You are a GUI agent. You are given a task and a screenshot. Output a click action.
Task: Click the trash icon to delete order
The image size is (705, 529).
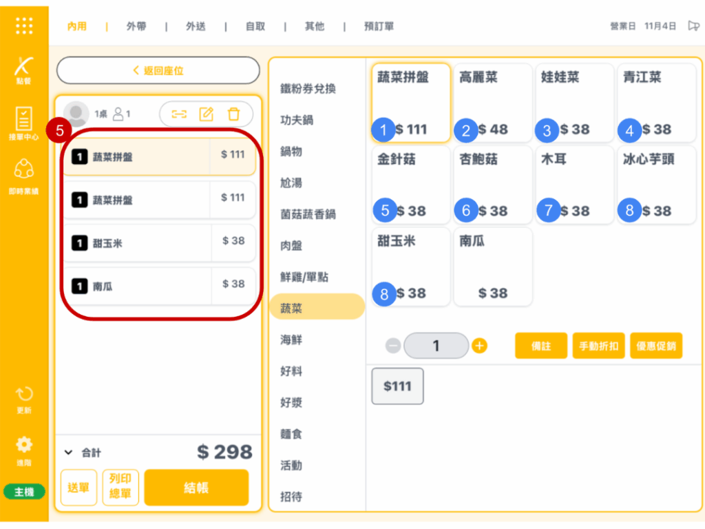pyautogui.click(x=234, y=114)
